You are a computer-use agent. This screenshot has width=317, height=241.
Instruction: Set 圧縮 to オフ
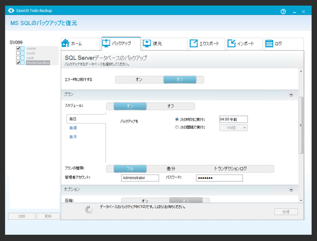pos(186,201)
